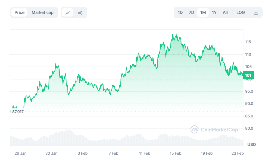Viewport: 268px width, 162px height.
Task: Select the 1Y time range
Action: 214,12
